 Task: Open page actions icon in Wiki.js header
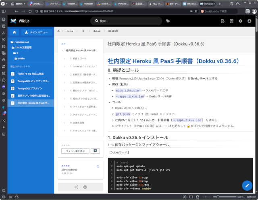tap(223, 21)
